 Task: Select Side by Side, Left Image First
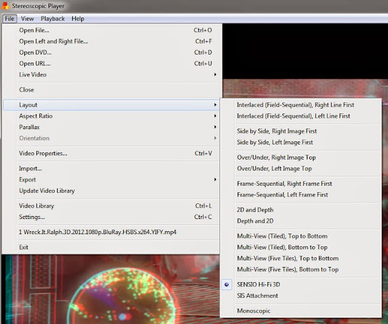click(x=301, y=142)
